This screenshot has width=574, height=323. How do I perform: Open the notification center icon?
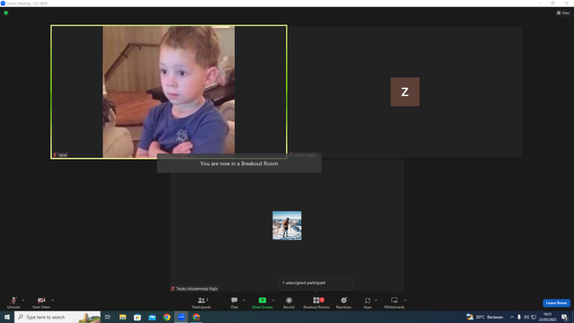564,317
